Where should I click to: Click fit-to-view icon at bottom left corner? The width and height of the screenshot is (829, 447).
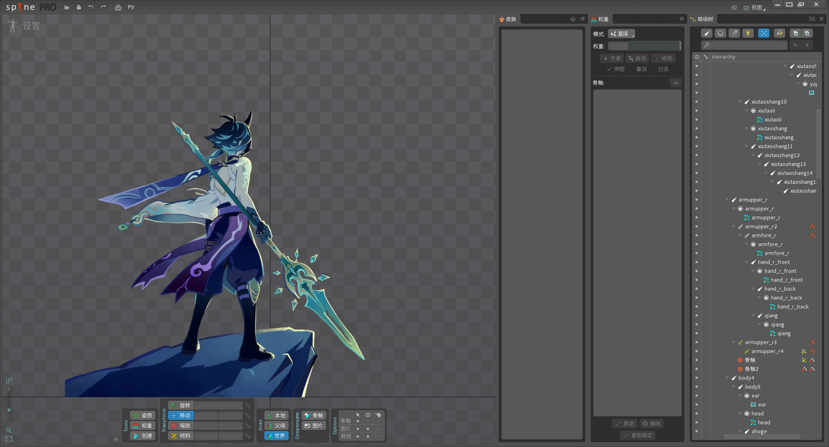point(9,439)
